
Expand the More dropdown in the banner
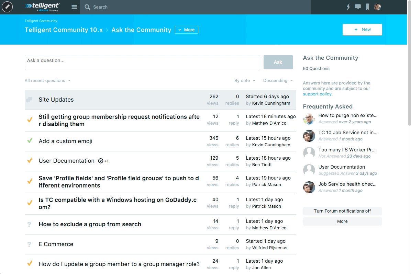click(x=187, y=30)
